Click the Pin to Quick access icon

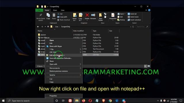coord(41,15)
